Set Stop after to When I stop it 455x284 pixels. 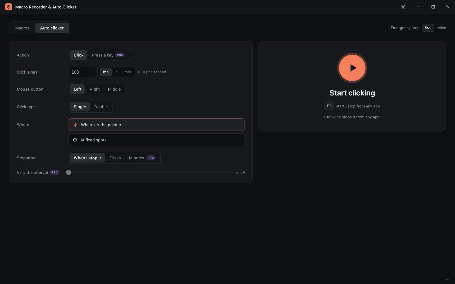pos(87,158)
